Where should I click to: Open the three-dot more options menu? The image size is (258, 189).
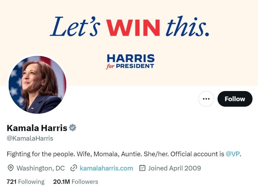tap(206, 99)
